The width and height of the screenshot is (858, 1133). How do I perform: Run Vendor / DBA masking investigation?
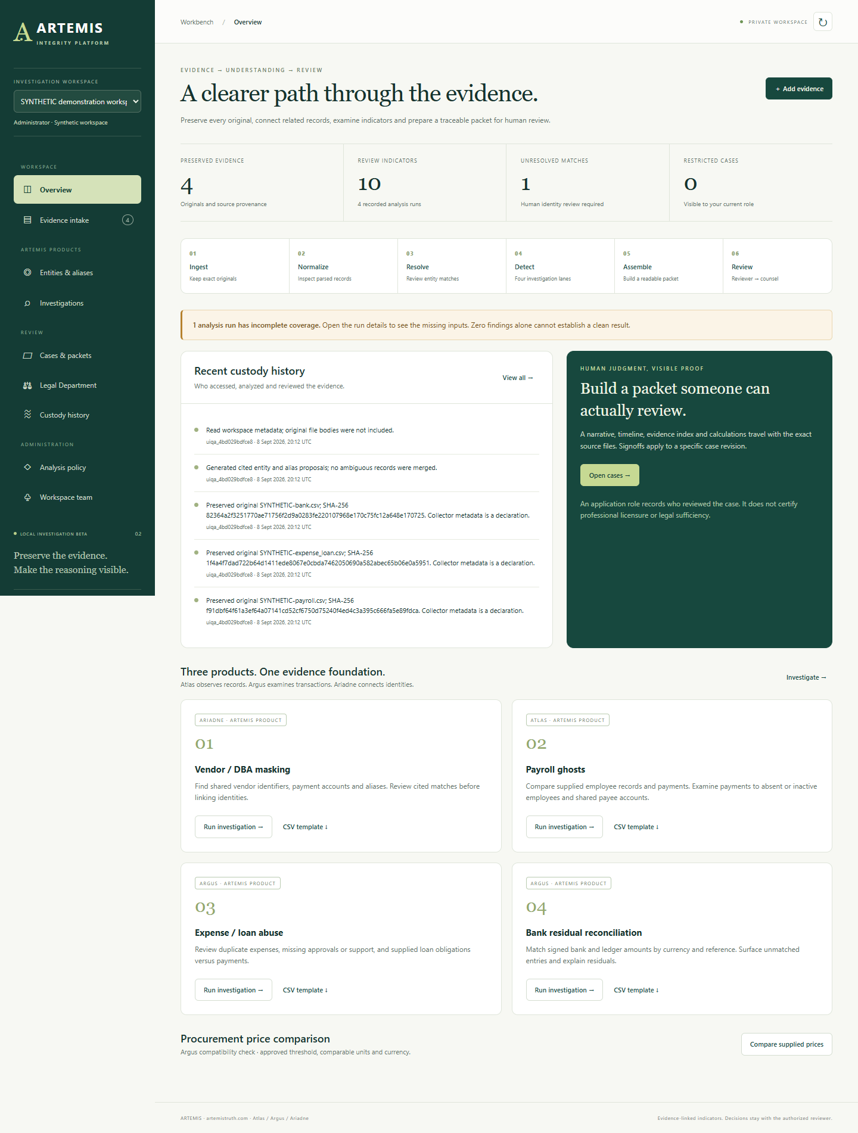click(234, 827)
